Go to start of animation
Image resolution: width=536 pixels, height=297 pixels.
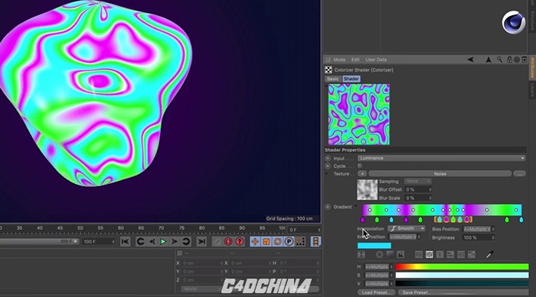coord(125,242)
